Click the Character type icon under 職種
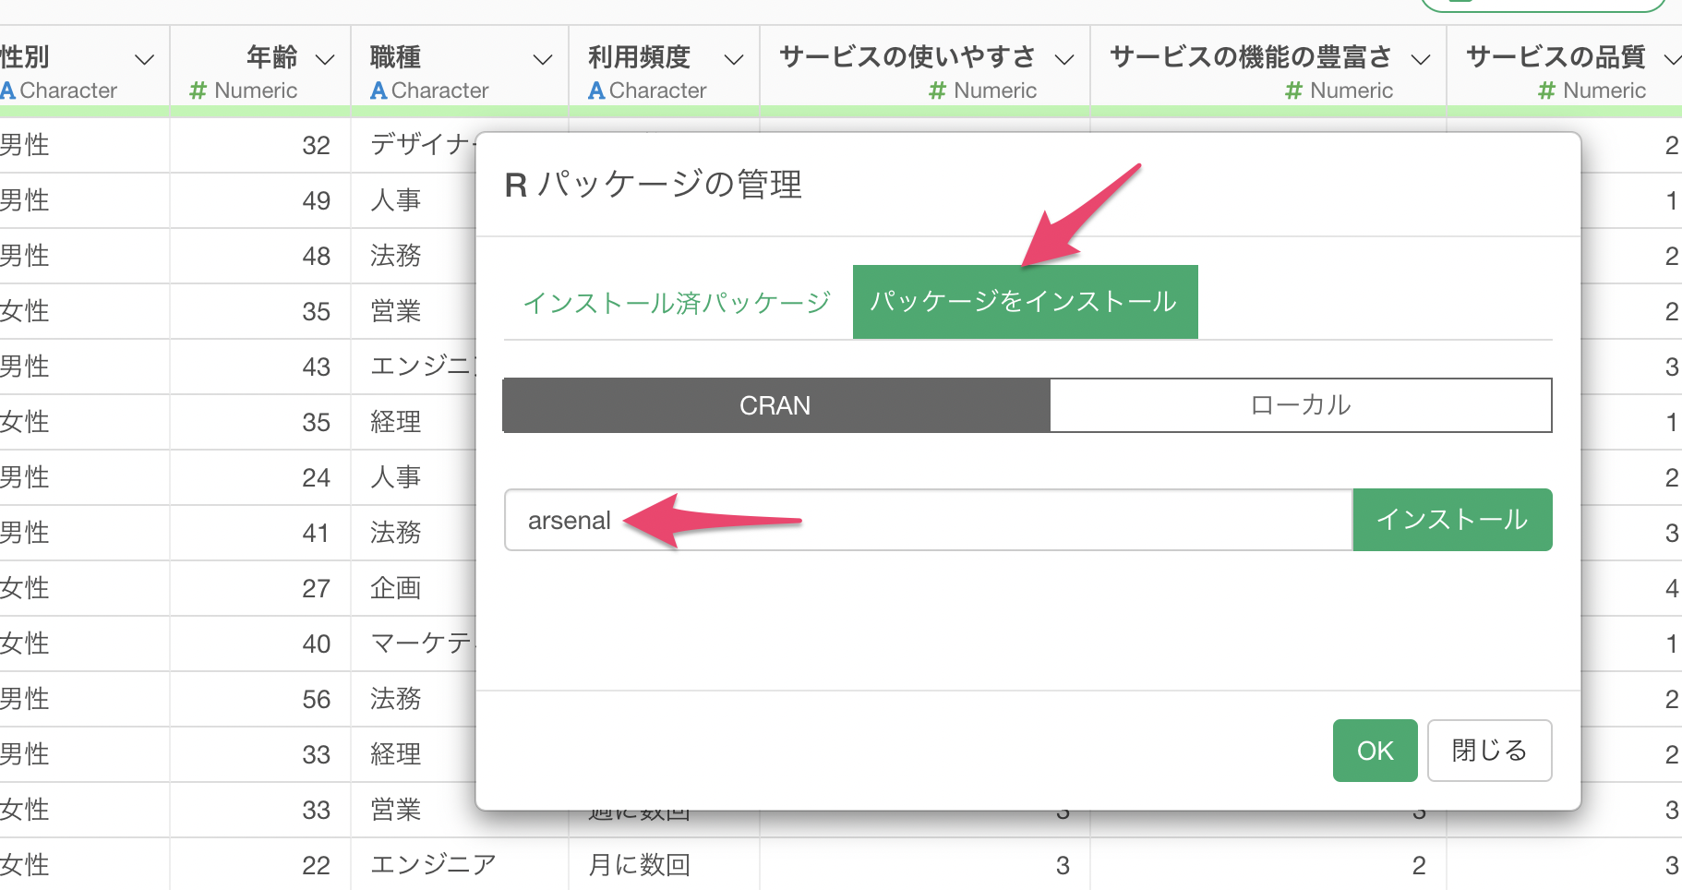 378,90
